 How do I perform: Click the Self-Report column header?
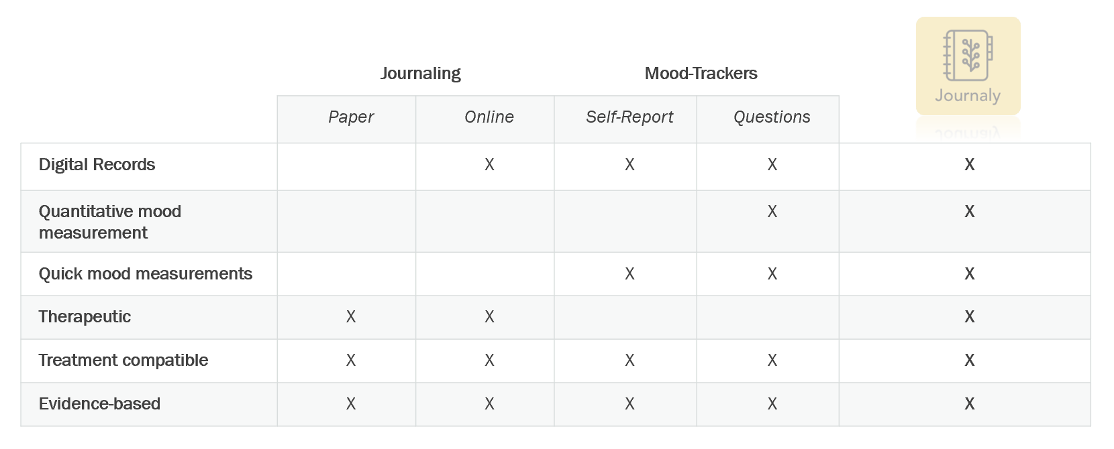[629, 117]
